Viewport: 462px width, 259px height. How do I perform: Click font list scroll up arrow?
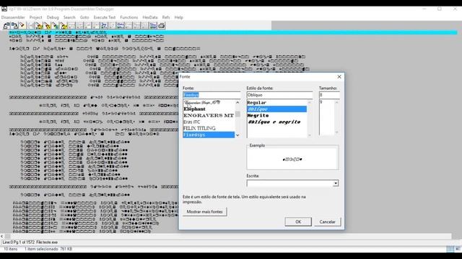237,102
